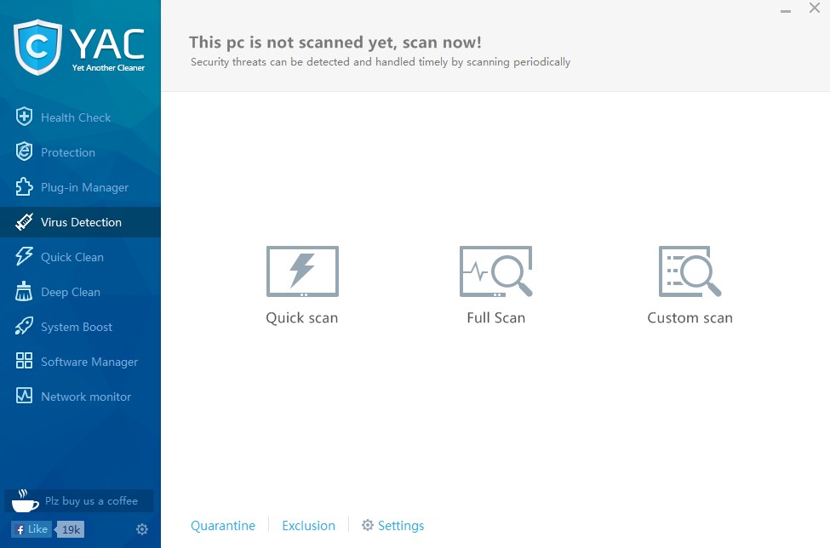Image resolution: width=830 pixels, height=548 pixels.
Task: Navigate to Deep Clean
Action: click(81, 292)
